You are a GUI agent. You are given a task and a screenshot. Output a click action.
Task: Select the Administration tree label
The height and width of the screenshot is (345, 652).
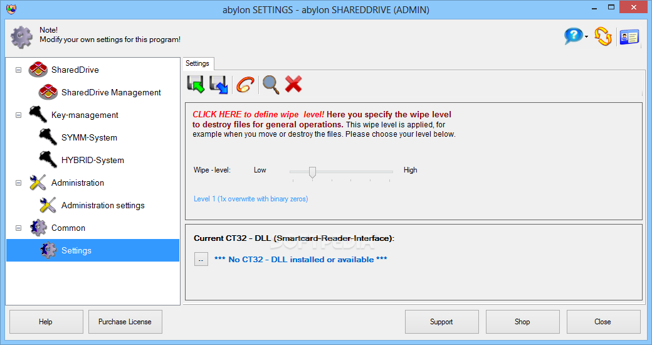(78, 183)
